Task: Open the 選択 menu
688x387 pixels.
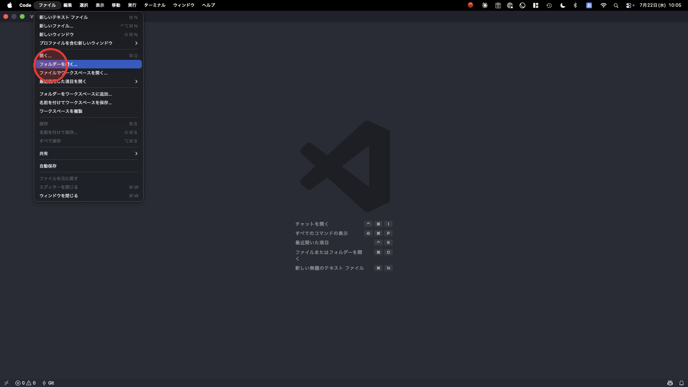Action: (84, 5)
